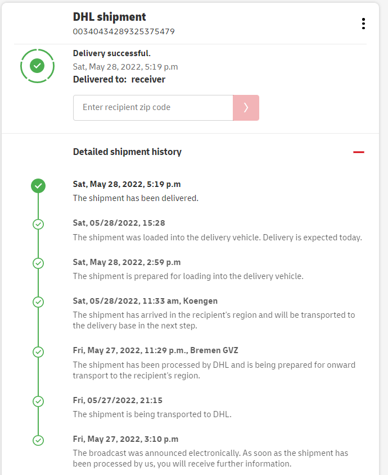Screen dimensions: 388x475
Task: Click the checkmark beside 2:59 p.m. event
Action: coord(38,263)
